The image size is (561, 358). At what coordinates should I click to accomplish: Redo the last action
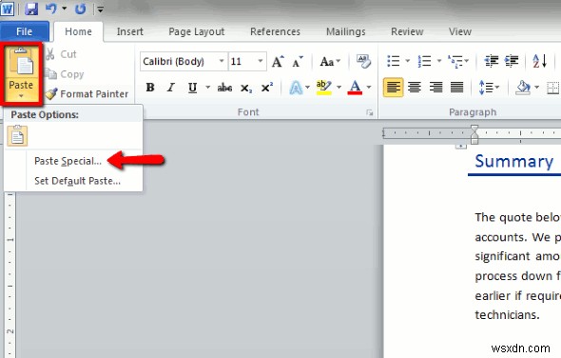point(80,9)
